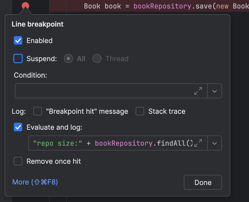Click the bookRepository.save code line
Image resolution: width=249 pixels, height=202 pixels.
coord(159,6)
